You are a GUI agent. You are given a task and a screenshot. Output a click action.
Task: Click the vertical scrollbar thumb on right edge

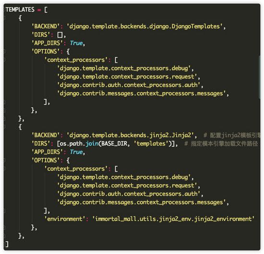tap(260, 77)
